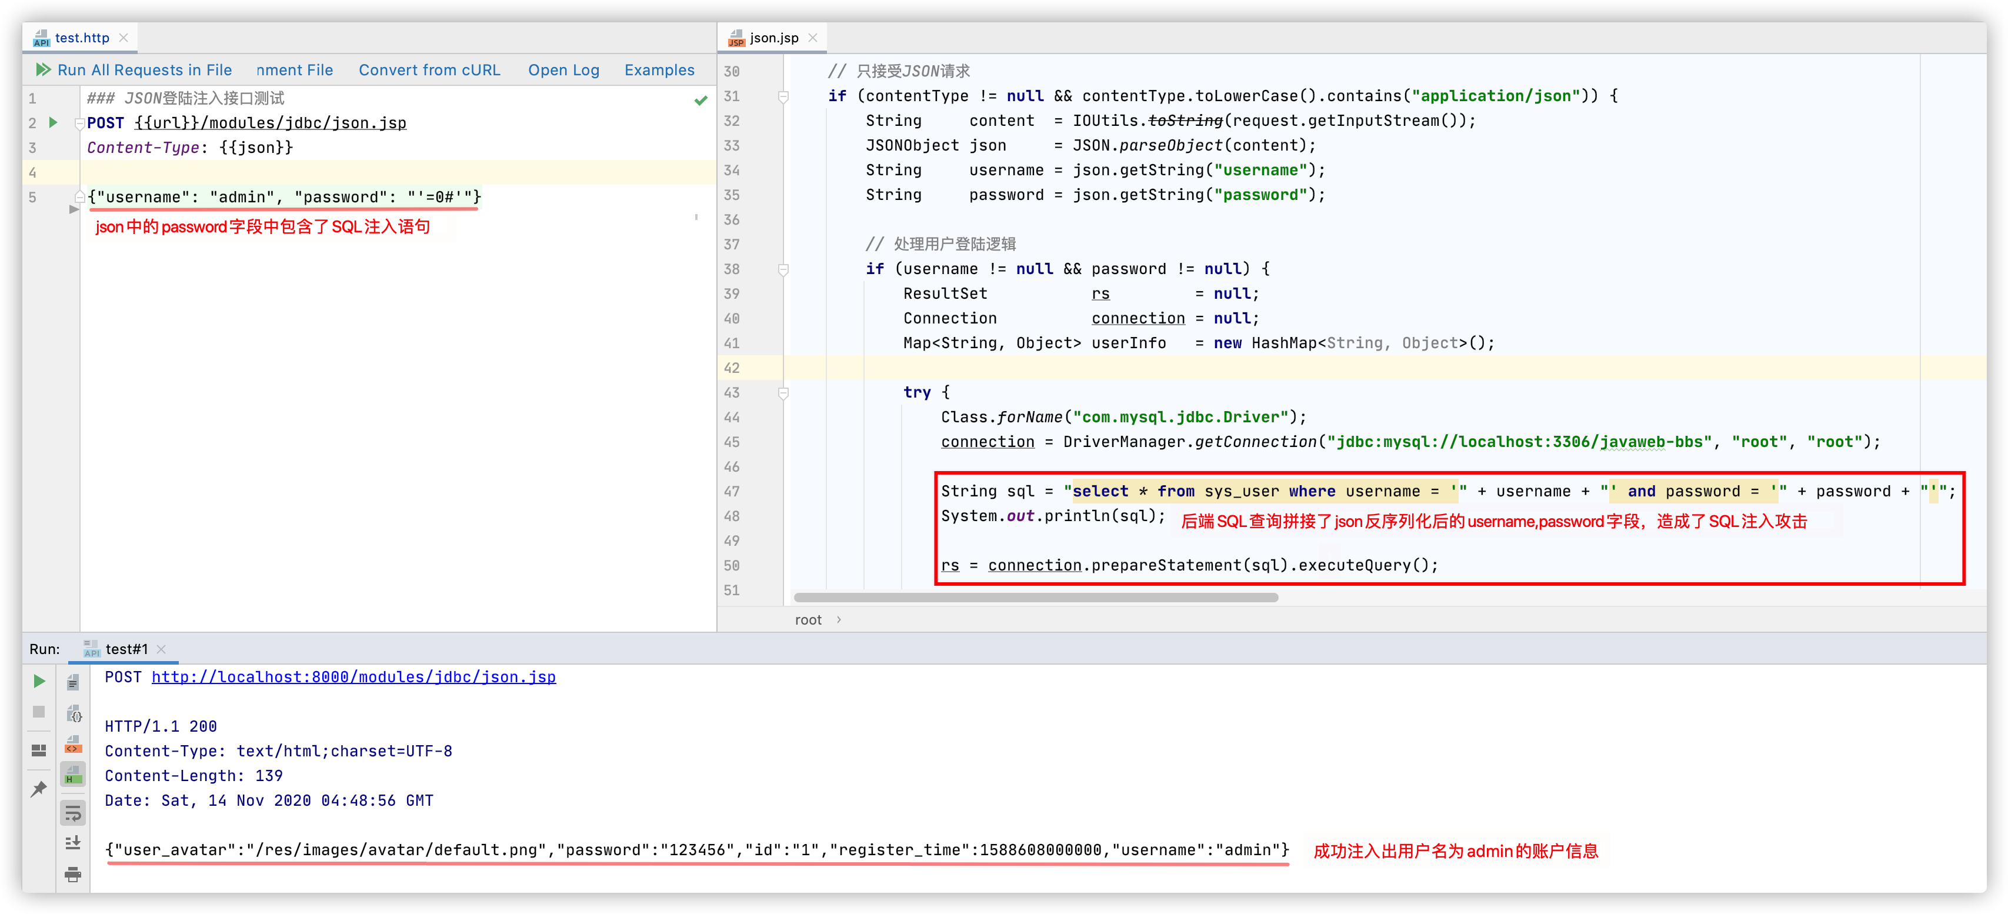Click the JSON request body with username admin
2008x914 pixels.
[285, 197]
